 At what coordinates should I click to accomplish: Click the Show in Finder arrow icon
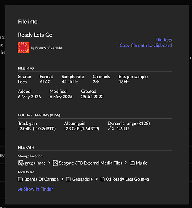coord(20,189)
